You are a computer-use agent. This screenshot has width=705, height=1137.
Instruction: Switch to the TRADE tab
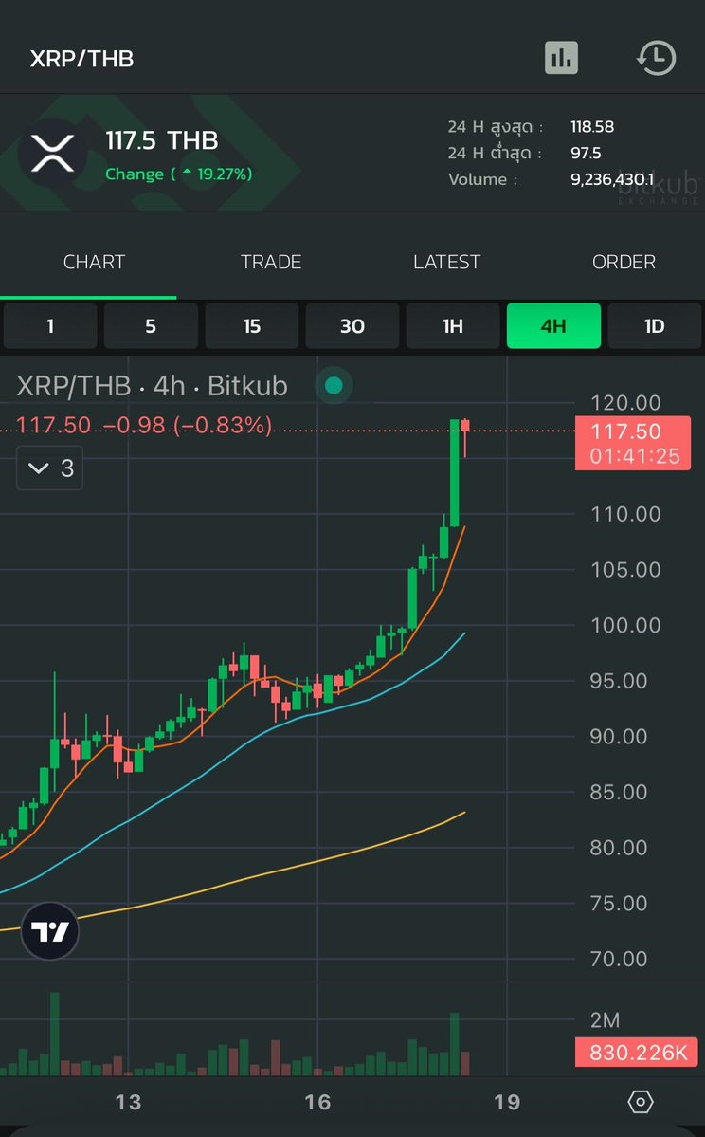(x=271, y=262)
